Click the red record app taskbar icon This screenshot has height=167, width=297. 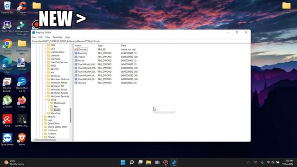click(x=166, y=162)
